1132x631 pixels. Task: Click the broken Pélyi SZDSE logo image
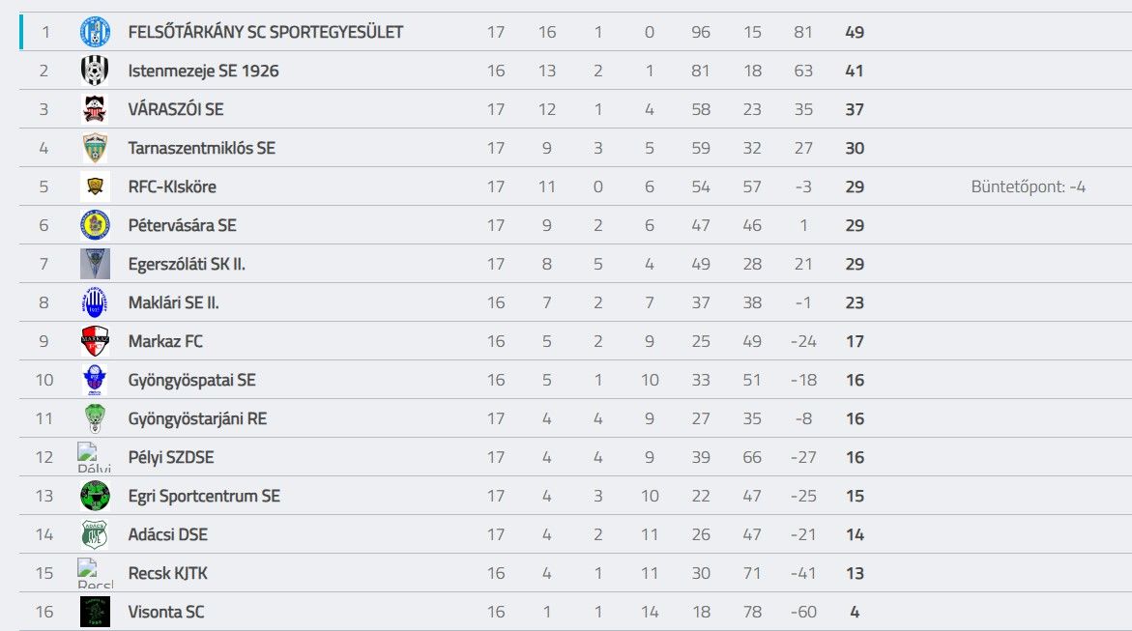(95, 458)
